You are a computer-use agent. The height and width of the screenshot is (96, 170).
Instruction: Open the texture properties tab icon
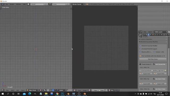[x=164, y=35]
